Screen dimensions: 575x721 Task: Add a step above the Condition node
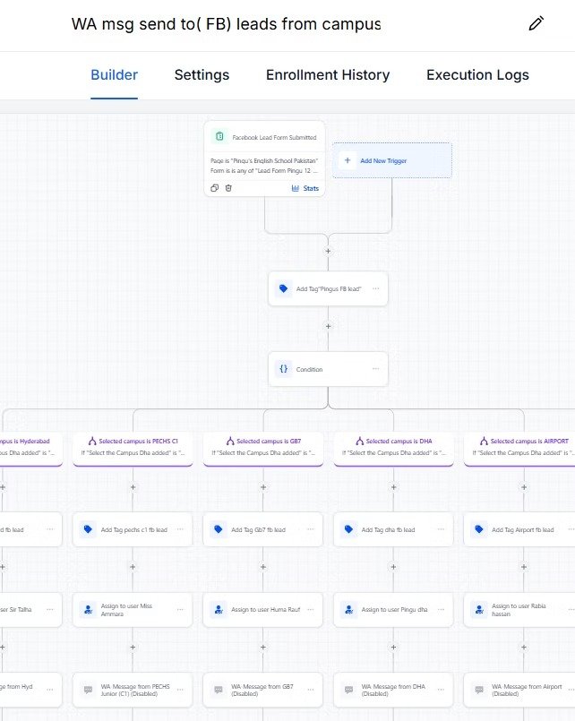click(328, 326)
